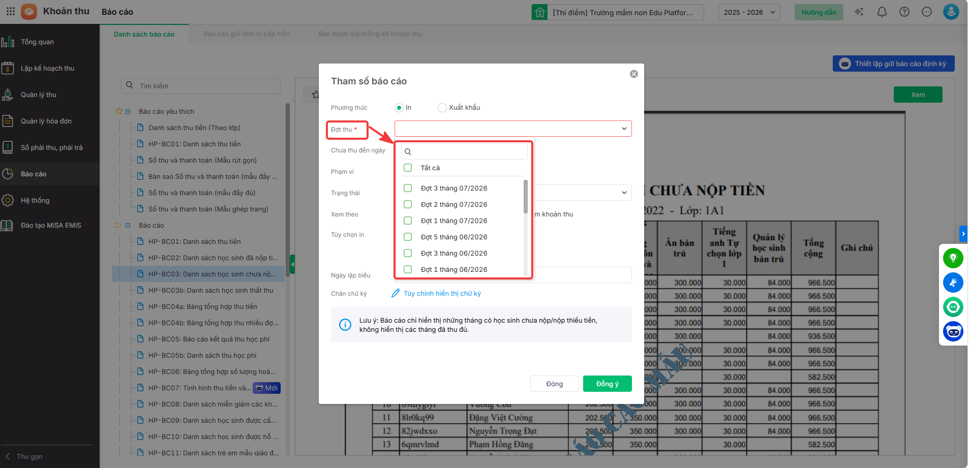Screen dimensions: 969x468
Task: Switch to Báo cáo gửi đơn vị cấp trên tab
Action: point(247,34)
